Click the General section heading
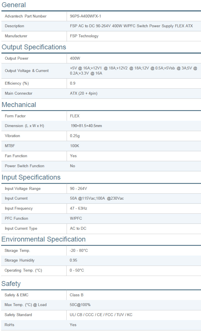Viewport: 201px width, 331px height. coord(14,5)
